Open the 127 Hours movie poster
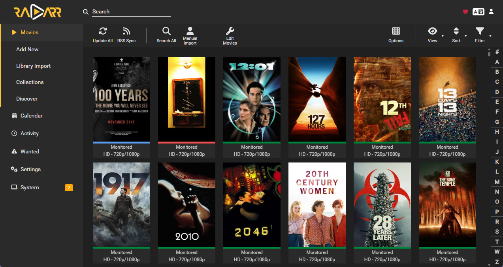Viewport: 503px width, 267px height. point(317,99)
